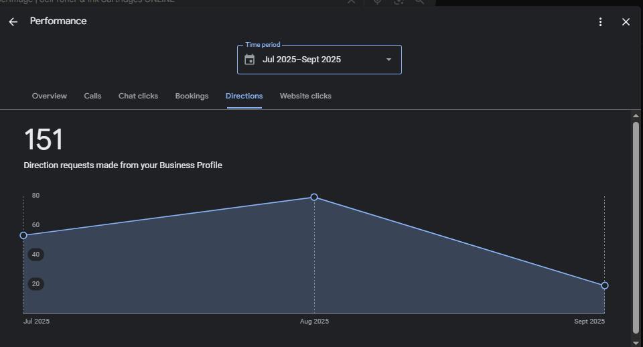This screenshot has width=643, height=347.
Task: Switch to the Overview tab
Action: click(50, 96)
